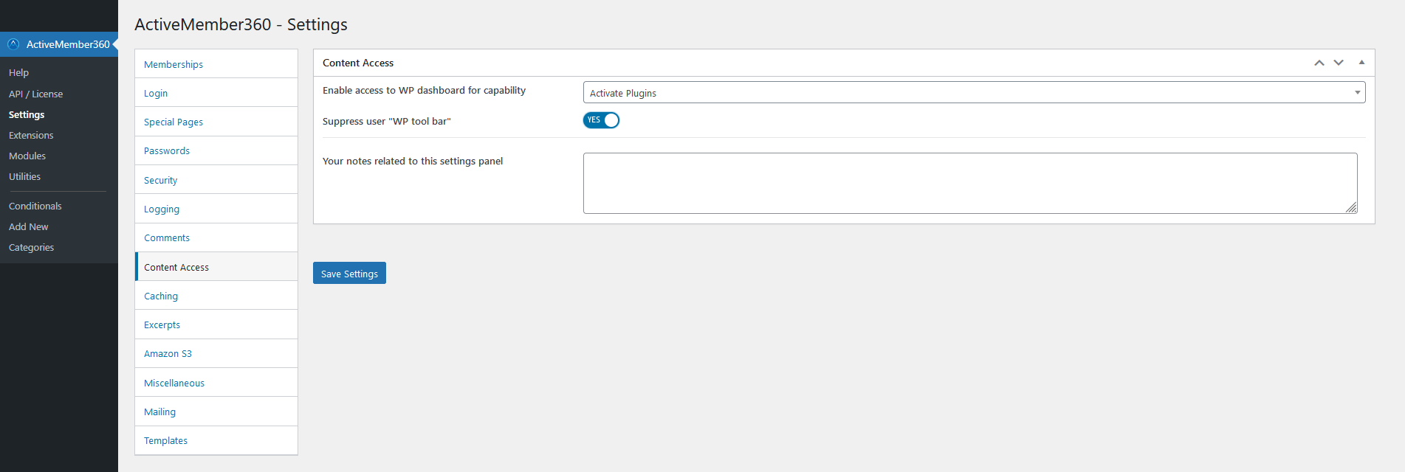Open ActiveMember360 top menu item
The height and width of the screenshot is (472, 1405).
[59, 44]
